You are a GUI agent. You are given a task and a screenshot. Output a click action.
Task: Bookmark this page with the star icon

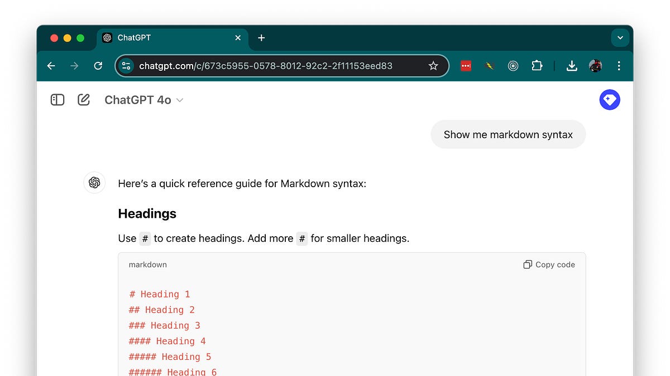coord(433,66)
